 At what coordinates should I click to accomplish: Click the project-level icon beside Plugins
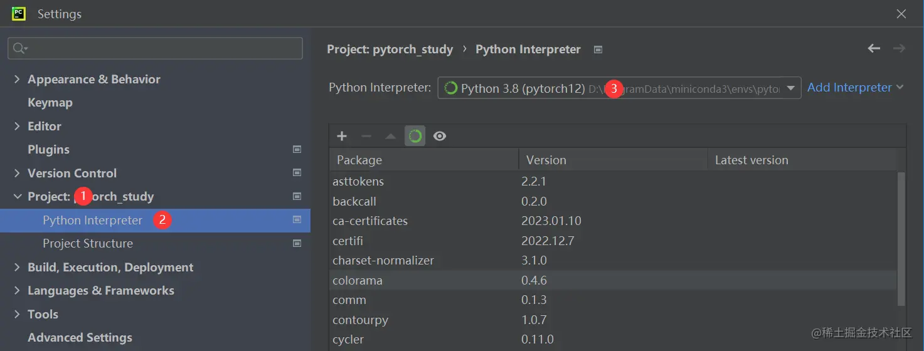[297, 150]
